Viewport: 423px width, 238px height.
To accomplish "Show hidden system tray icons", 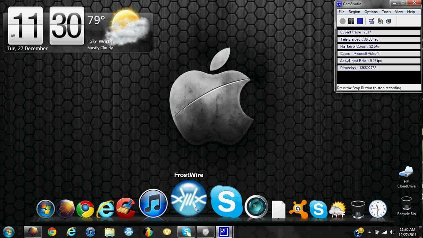I will tap(369, 232).
